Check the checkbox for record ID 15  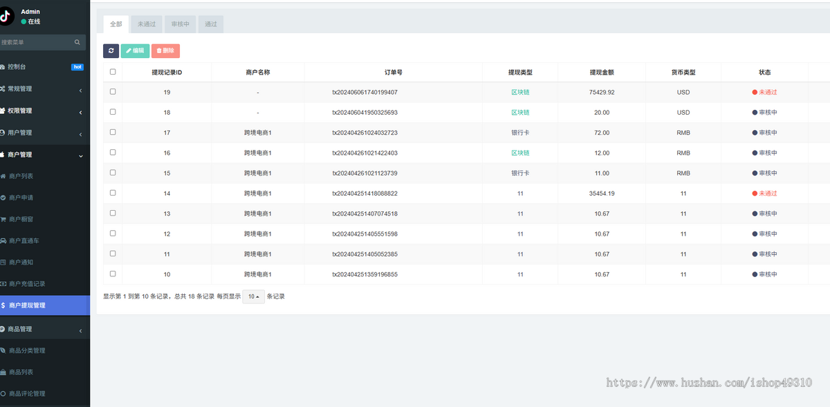tap(113, 173)
